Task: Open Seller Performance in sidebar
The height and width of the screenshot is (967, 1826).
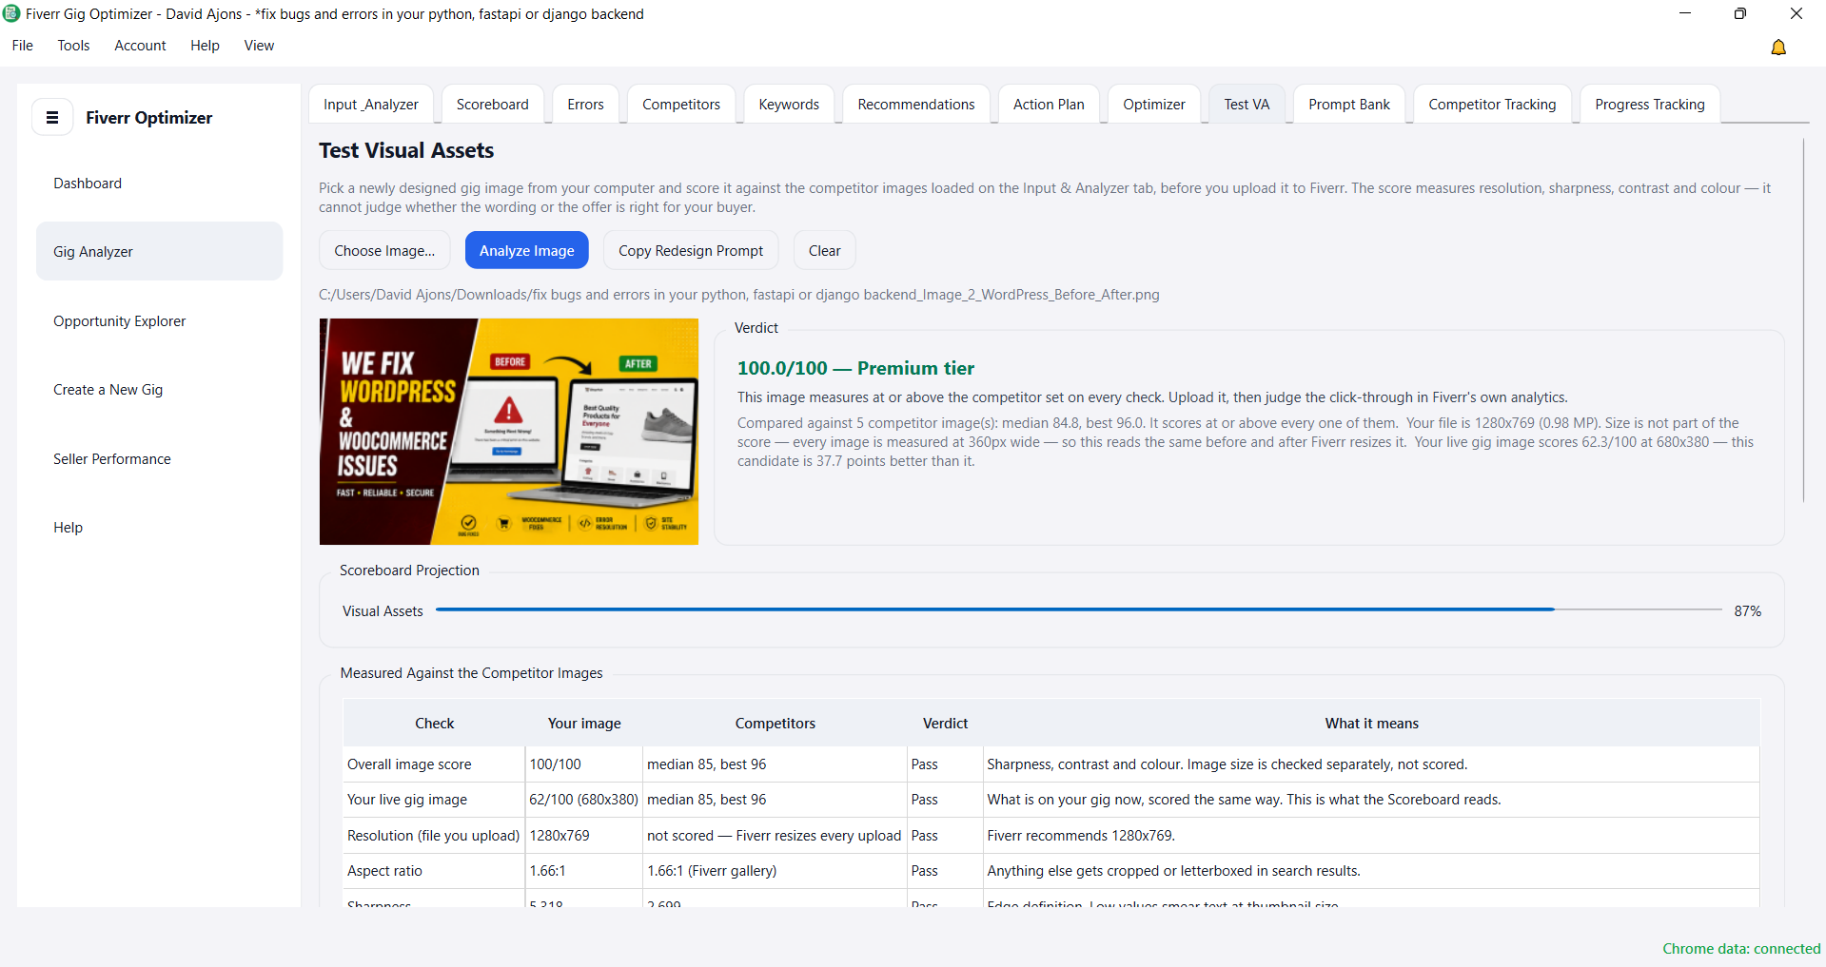Action: click(159, 459)
